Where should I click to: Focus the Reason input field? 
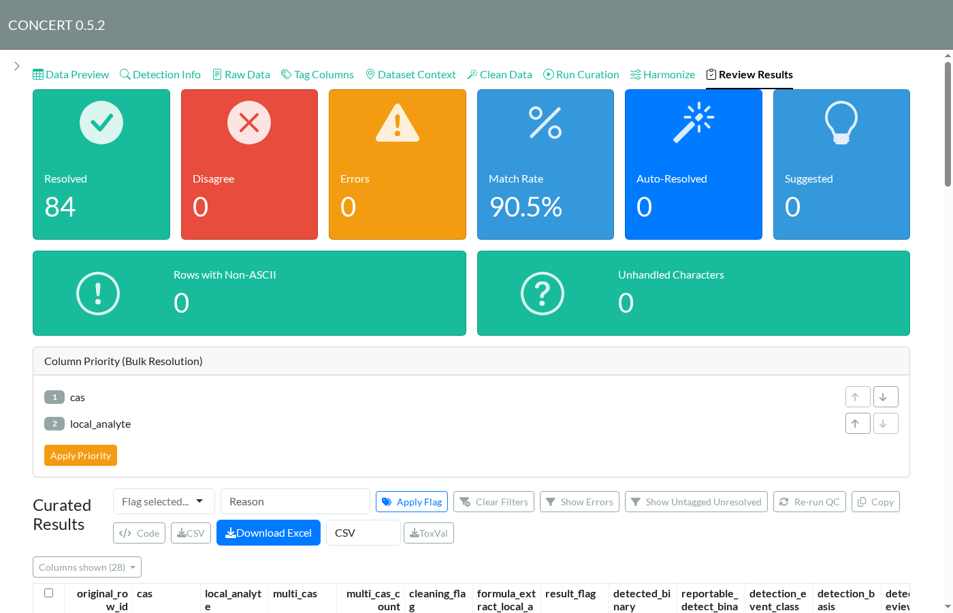pyautogui.click(x=295, y=501)
